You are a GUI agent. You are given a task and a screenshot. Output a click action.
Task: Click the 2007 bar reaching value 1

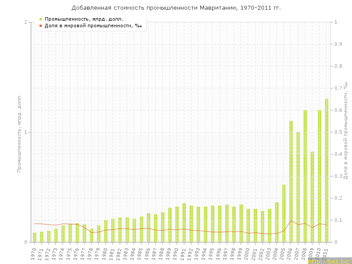[x=298, y=187]
